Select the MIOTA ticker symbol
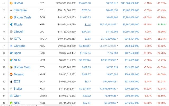This screenshot has width=169, height=106. tap(43, 39)
